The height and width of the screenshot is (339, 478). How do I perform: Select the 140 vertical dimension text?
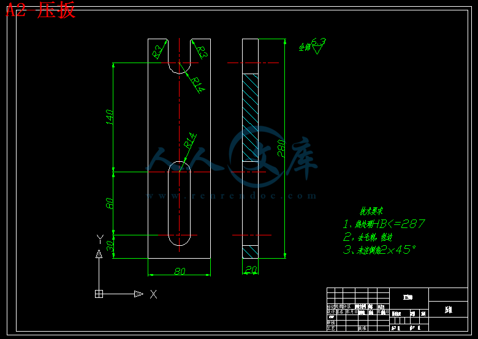click(109, 116)
